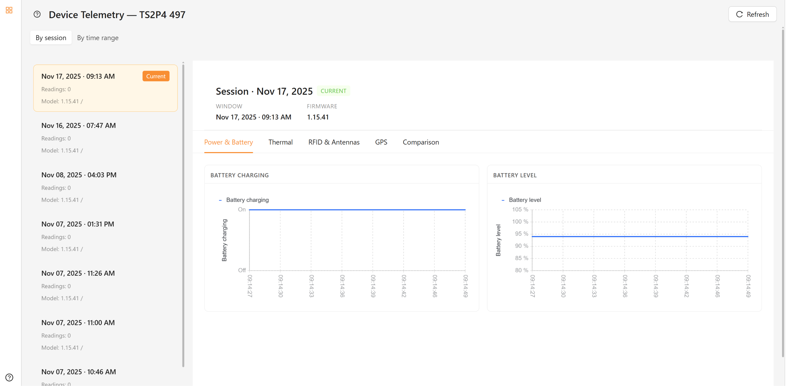Viewport: 807px width, 386px height.
Task: Click Model: 1.15.41 under Nov 08 session
Action: 62,200
